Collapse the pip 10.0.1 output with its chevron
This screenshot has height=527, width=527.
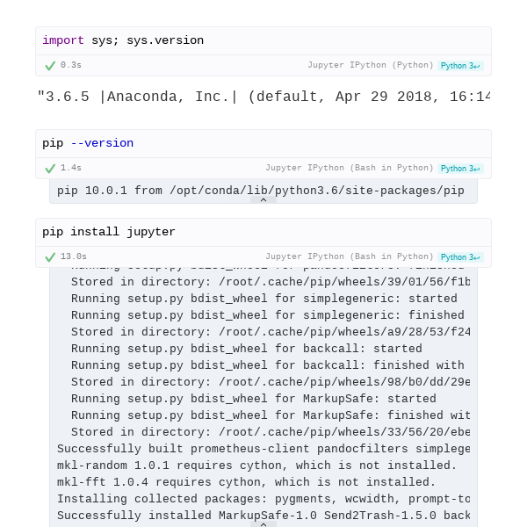tap(263, 200)
